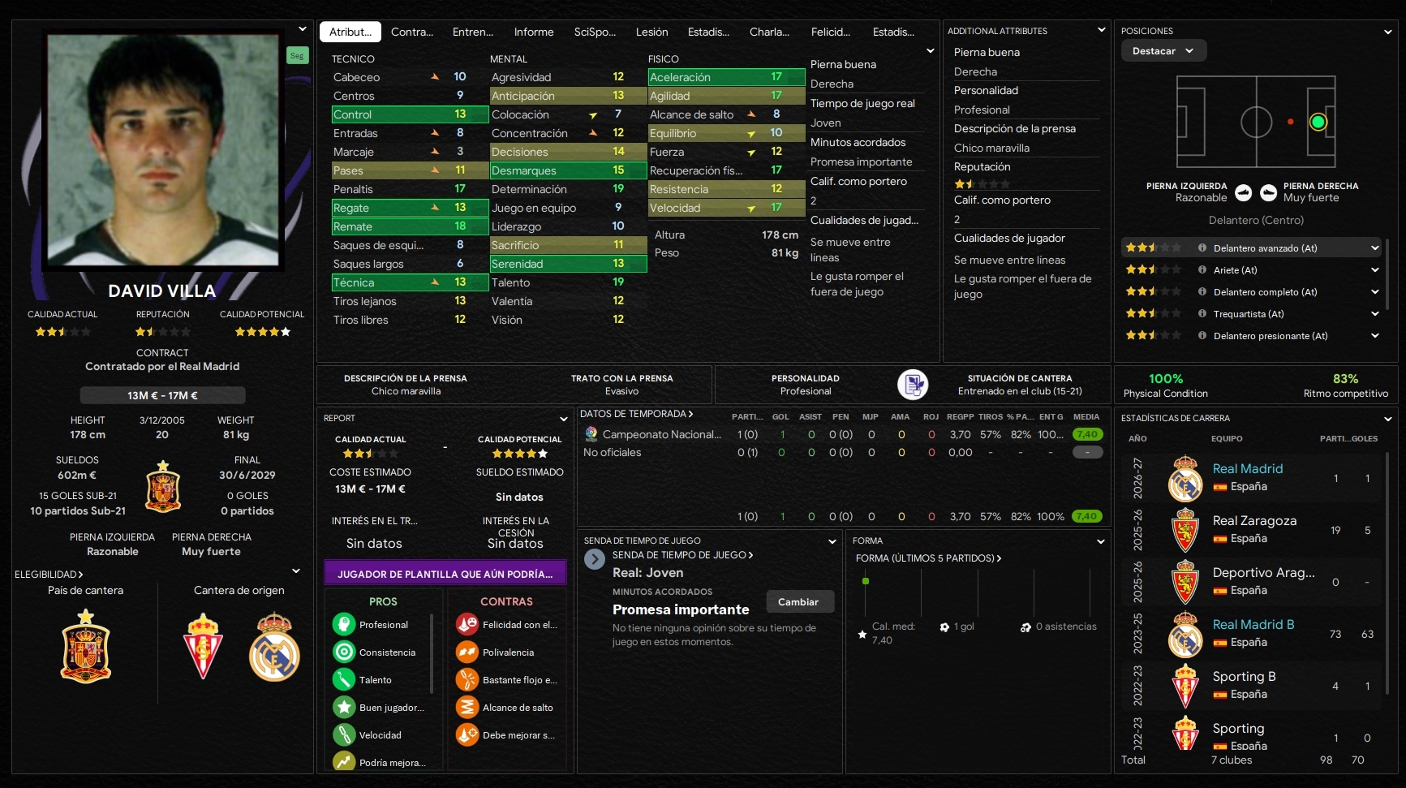Click the Podría mejora... pro icon

[344, 762]
